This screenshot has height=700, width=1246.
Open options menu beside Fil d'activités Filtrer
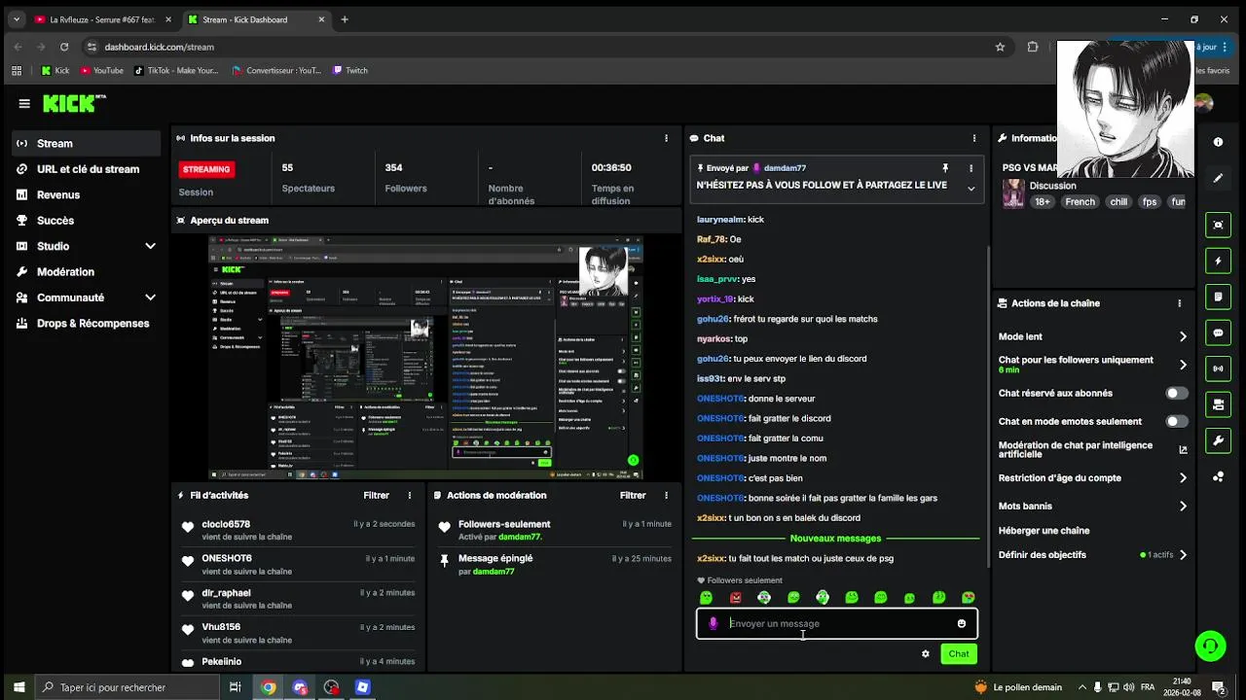pos(409,496)
